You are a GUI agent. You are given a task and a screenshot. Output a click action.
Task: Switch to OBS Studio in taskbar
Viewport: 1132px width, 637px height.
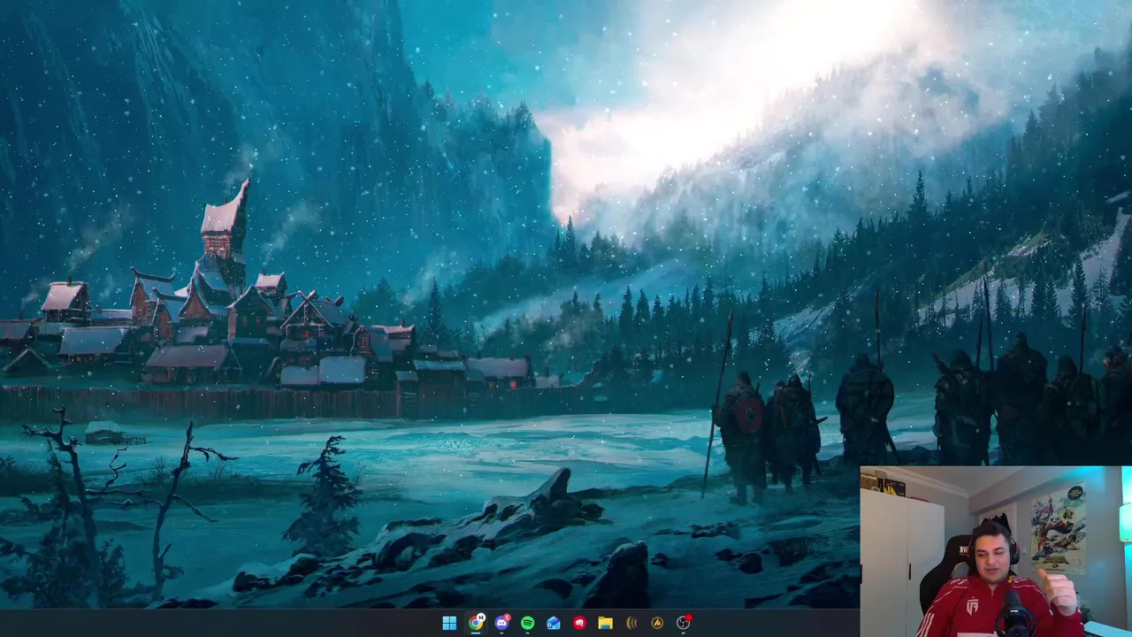click(x=684, y=623)
